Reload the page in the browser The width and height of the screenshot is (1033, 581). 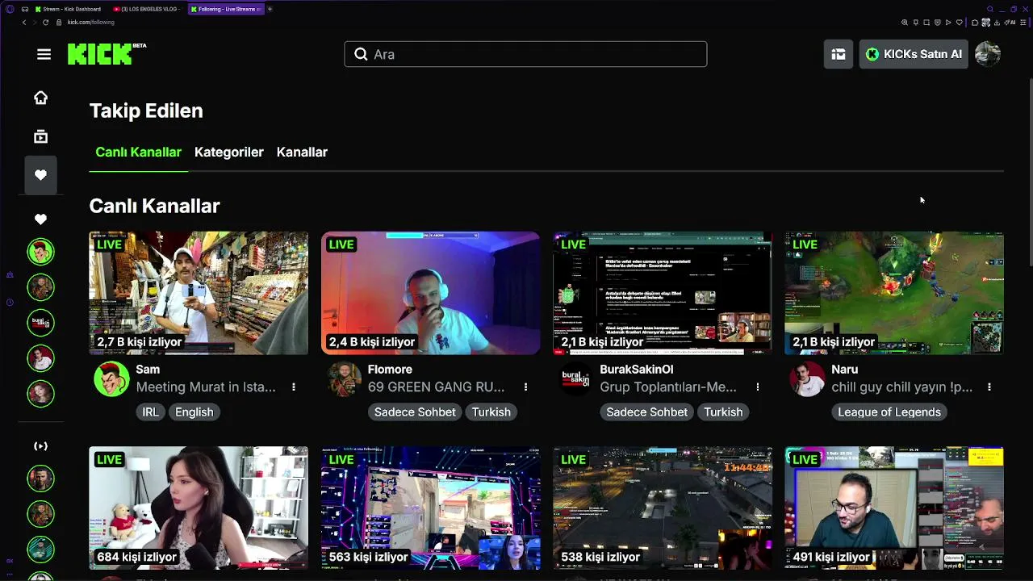pyautogui.click(x=45, y=23)
